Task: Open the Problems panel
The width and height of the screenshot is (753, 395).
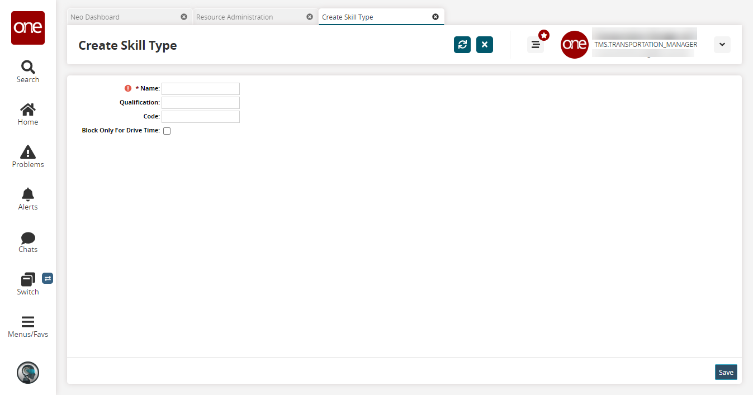Action: coord(28,156)
